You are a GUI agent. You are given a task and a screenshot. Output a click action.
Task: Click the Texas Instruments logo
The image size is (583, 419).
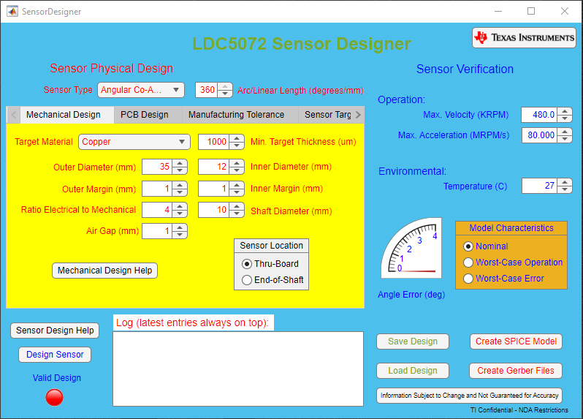click(524, 37)
